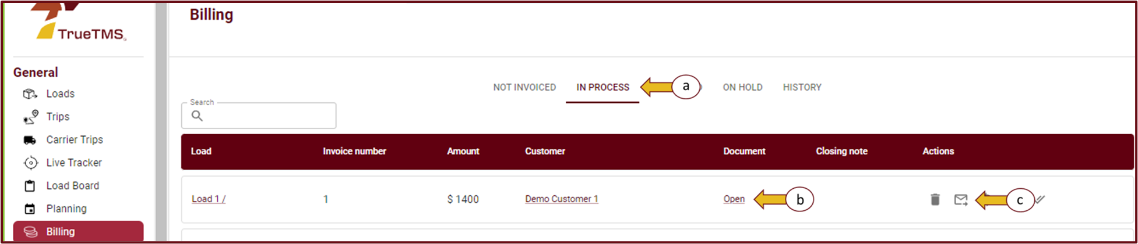Open the Demo Customer 1 link
This screenshot has height=244, width=1138.
(x=561, y=199)
